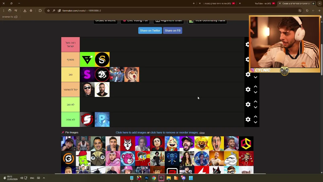Show hidden system tray icons chevron
This screenshot has height=182, width=323.
click(44, 178)
